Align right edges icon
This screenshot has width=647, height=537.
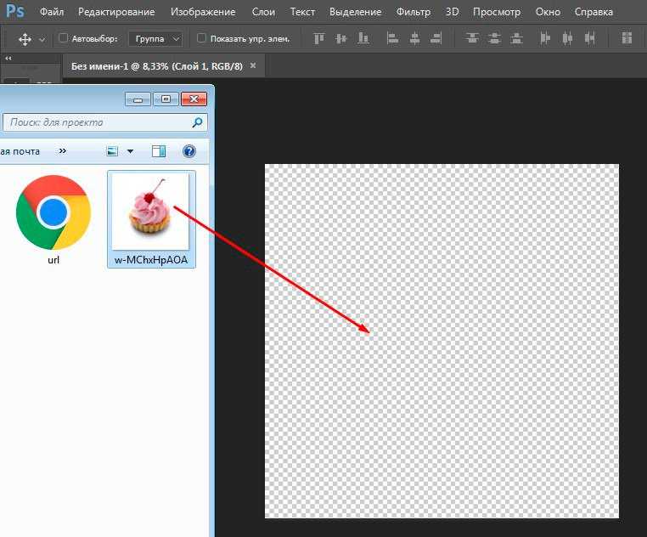(436, 38)
